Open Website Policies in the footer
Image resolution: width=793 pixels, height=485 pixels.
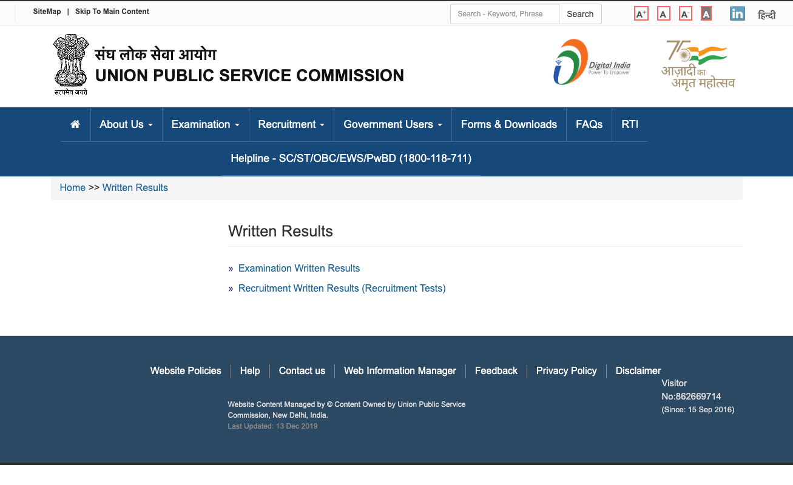[186, 370]
